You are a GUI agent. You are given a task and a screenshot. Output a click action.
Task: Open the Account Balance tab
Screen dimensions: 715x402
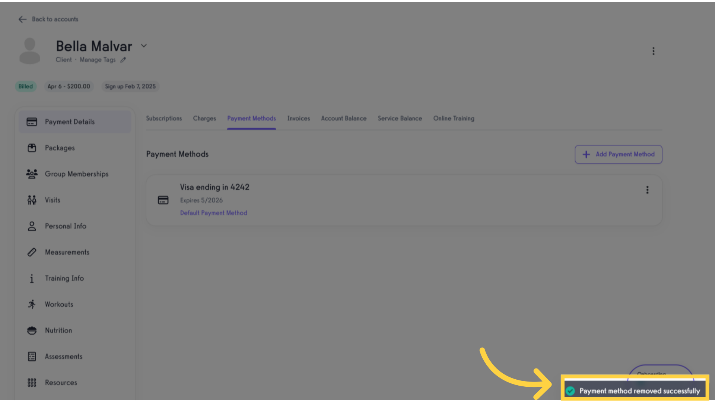tap(344, 118)
